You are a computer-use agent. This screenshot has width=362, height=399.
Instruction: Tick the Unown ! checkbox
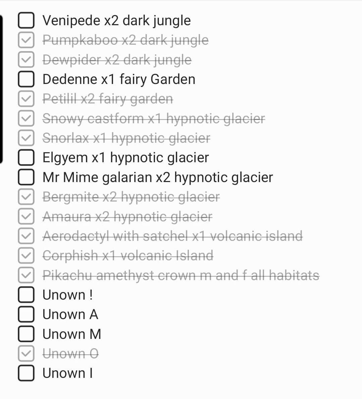pyautogui.click(x=26, y=295)
